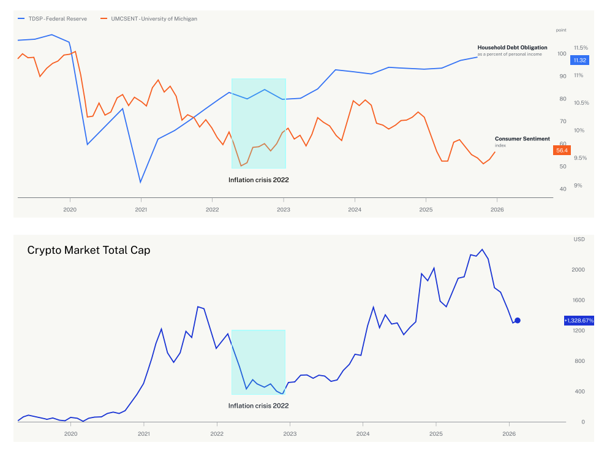Screen dimensions: 607x453
Task: Click the shaded inflation crisis region in crypto chart
Action: (258, 362)
